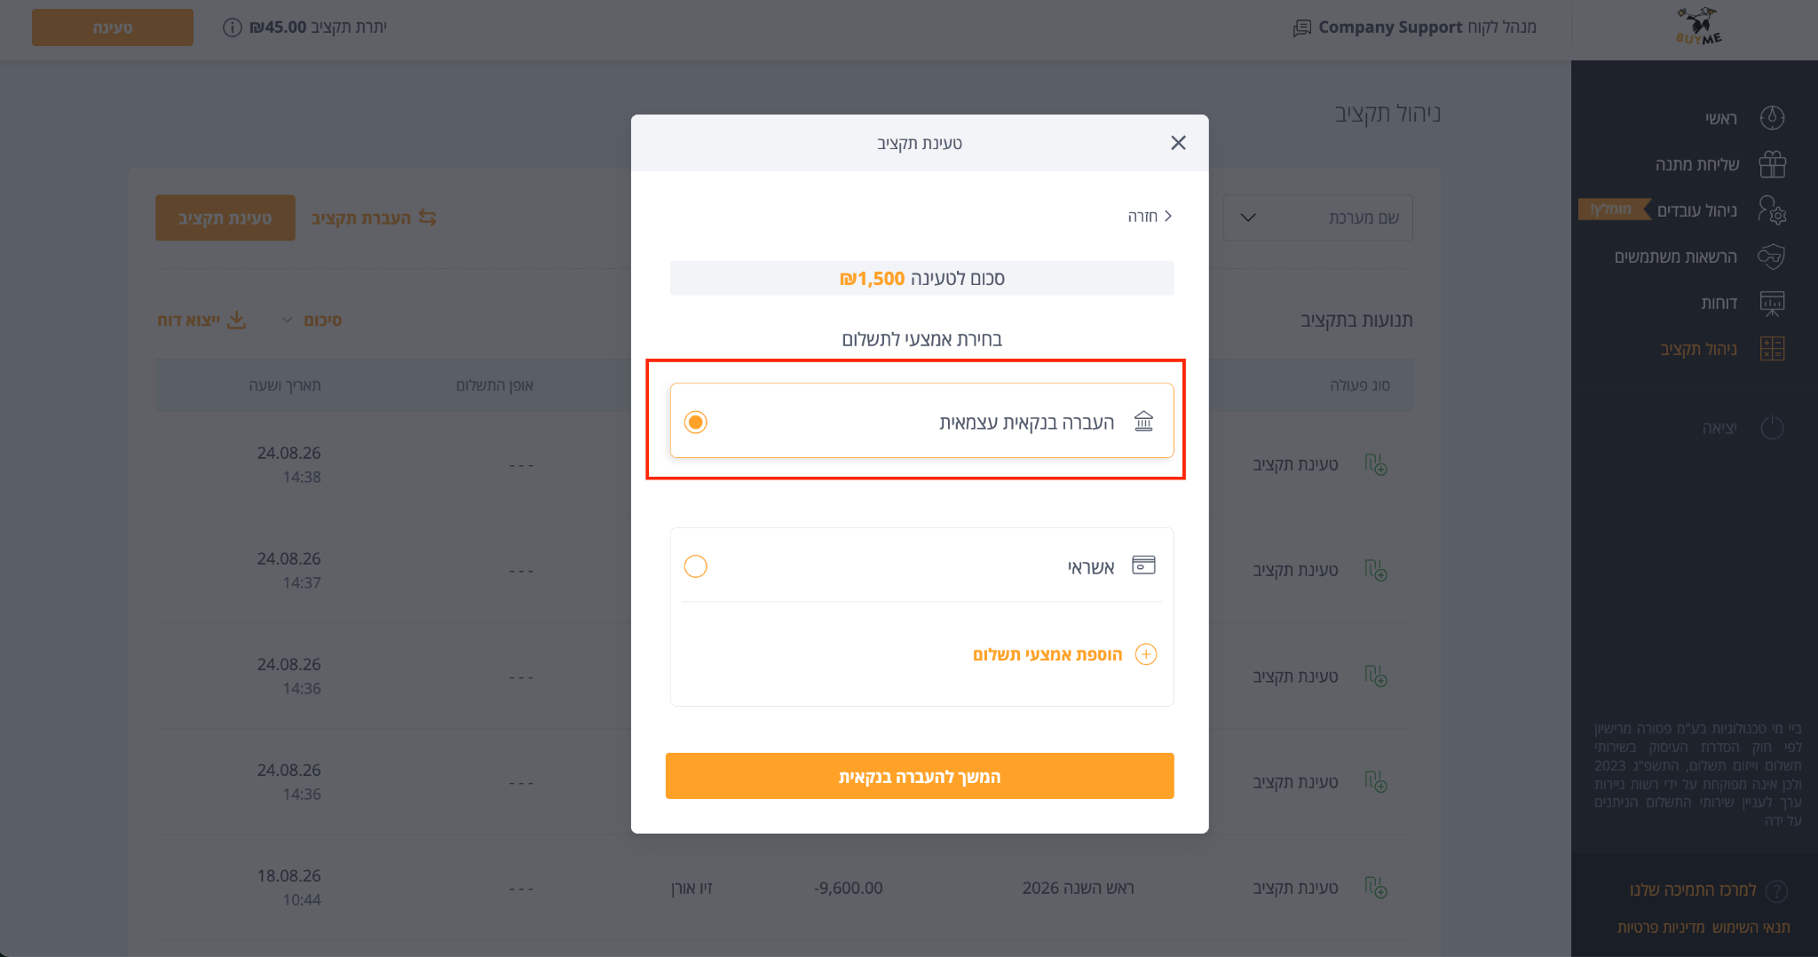This screenshot has width=1818, height=957.
Task: Click the gift icon for שליחת מתנה
Action: [1773, 164]
